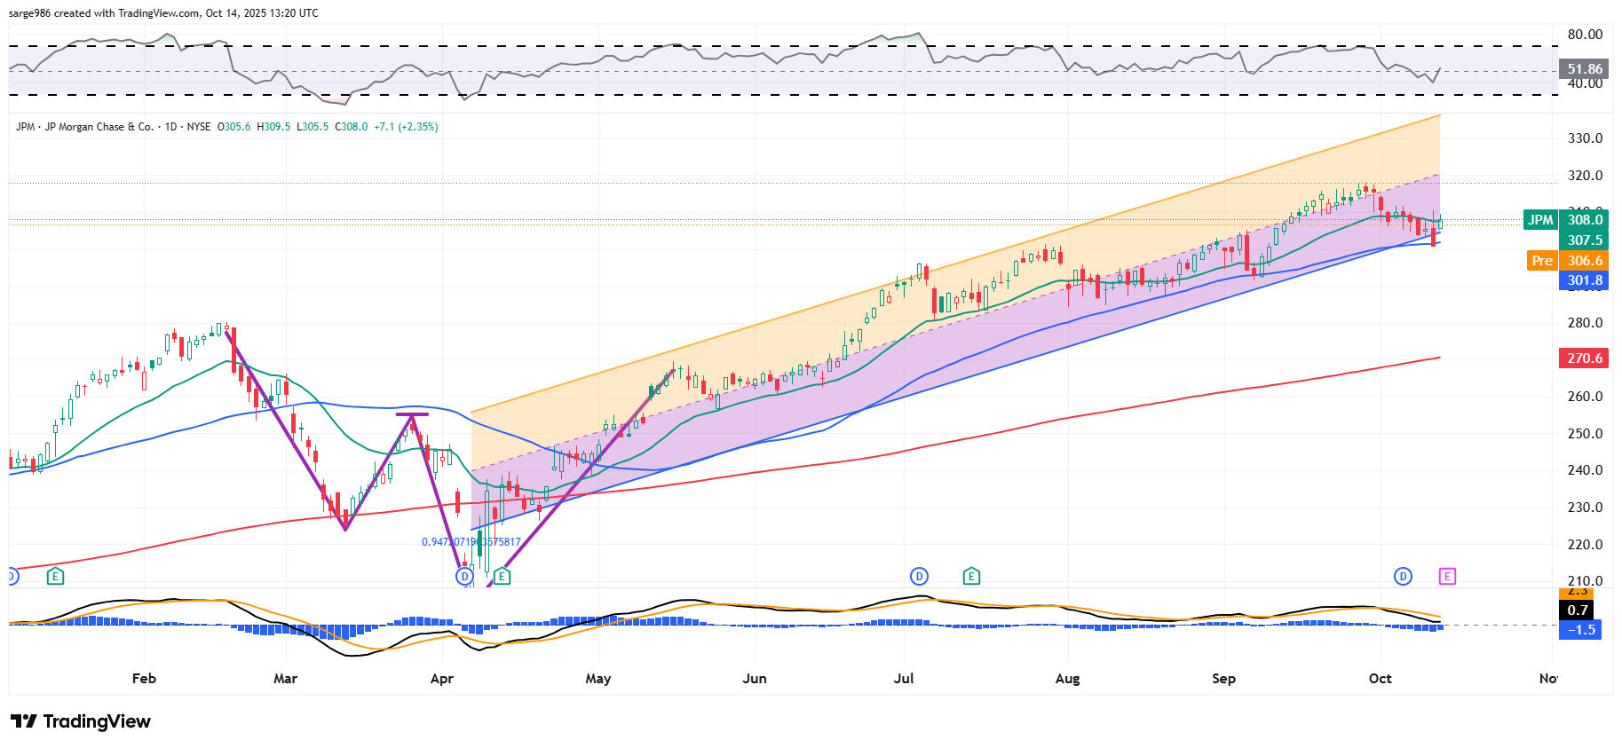Select the dividend D marker in October
Image resolution: width=1622 pixels, height=748 pixels.
[x=1403, y=577]
